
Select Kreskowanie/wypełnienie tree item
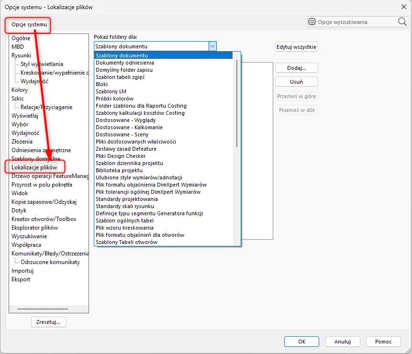(x=55, y=73)
